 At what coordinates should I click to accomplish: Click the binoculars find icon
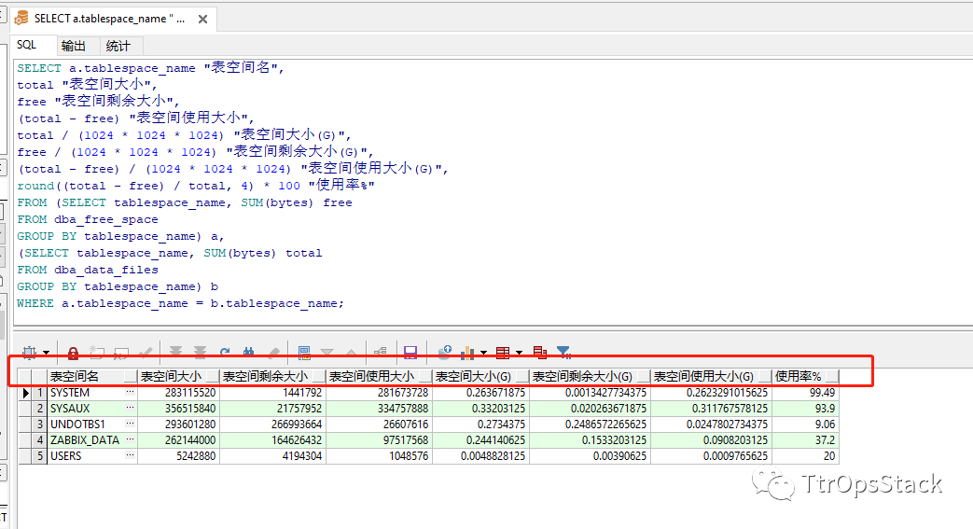point(249,353)
